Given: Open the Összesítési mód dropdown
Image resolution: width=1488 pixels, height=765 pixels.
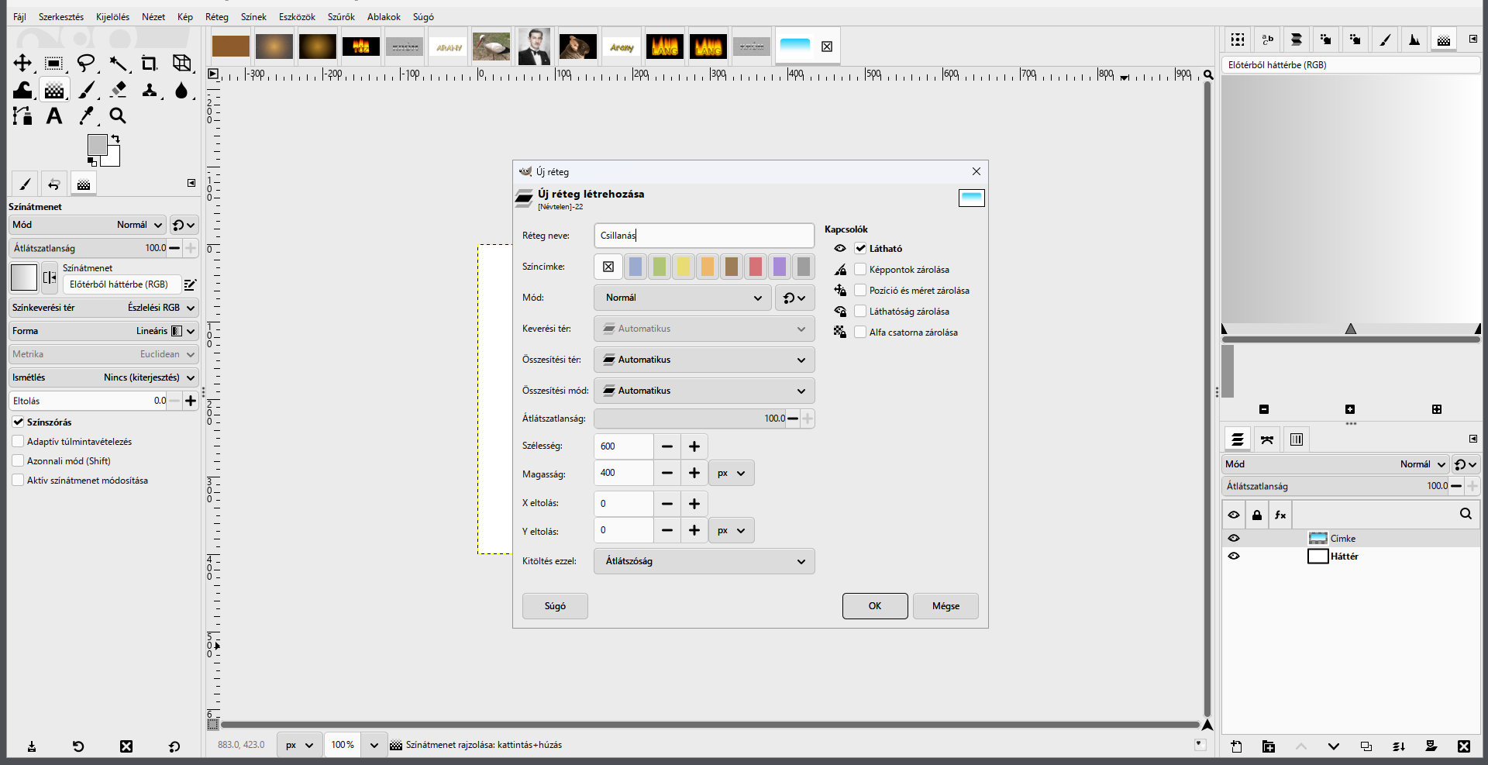Looking at the screenshot, I should point(704,391).
